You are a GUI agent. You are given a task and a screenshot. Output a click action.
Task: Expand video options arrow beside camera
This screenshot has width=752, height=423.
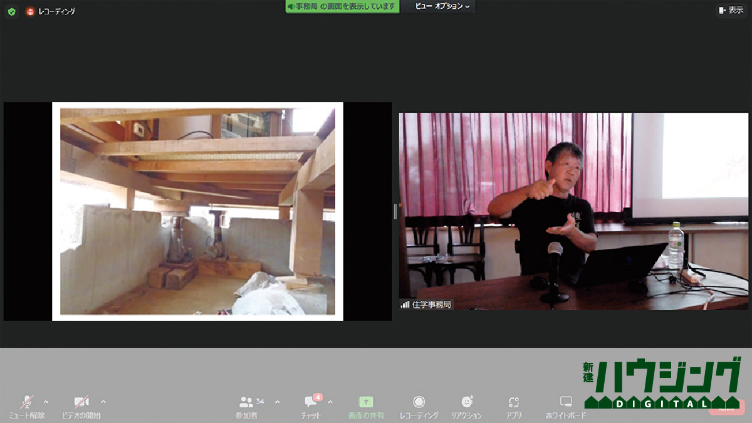pyautogui.click(x=103, y=402)
